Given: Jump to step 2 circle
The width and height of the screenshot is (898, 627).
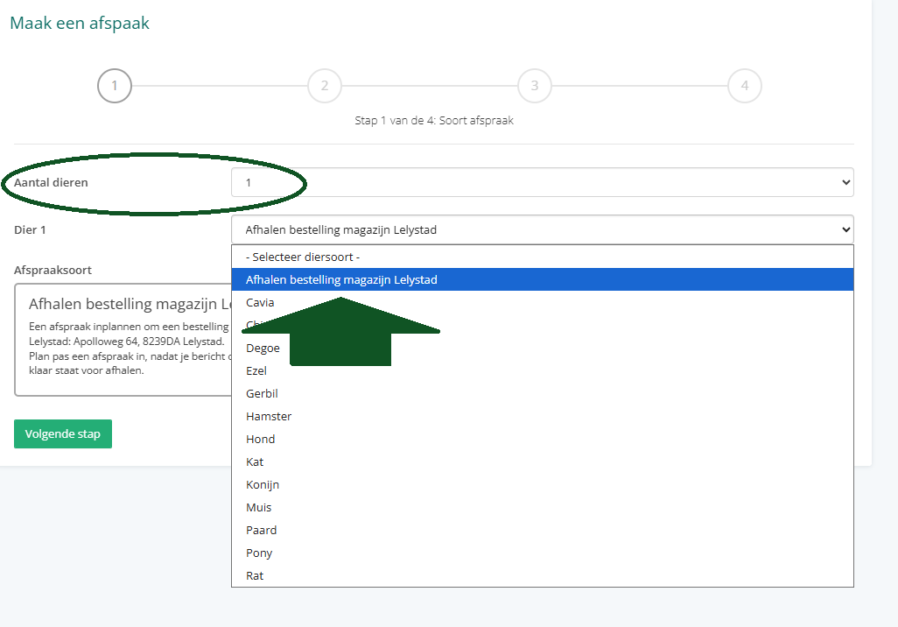Looking at the screenshot, I should pos(325,86).
